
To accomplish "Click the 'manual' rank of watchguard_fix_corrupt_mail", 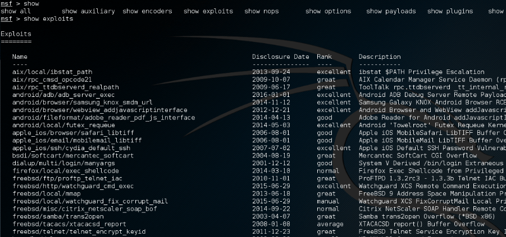I will click(x=327, y=201).
